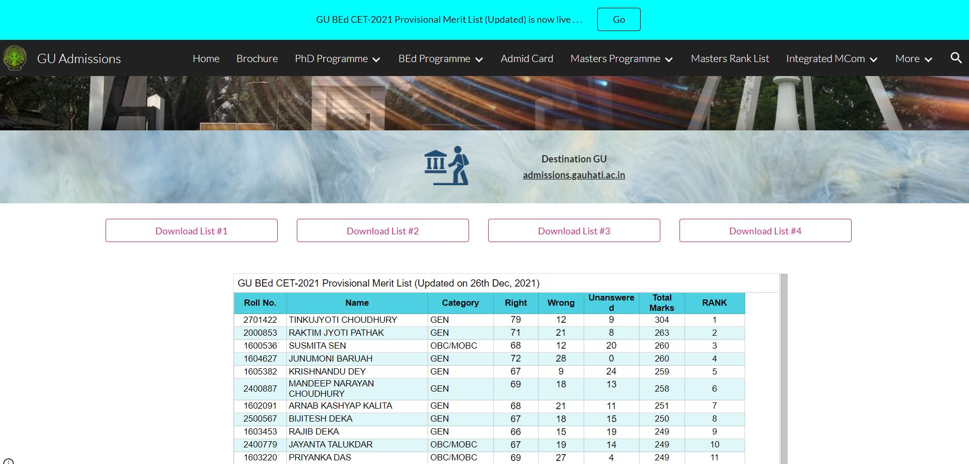Click Download List #3 button
The height and width of the screenshot is (464, 969).
(x=574, y=231)
